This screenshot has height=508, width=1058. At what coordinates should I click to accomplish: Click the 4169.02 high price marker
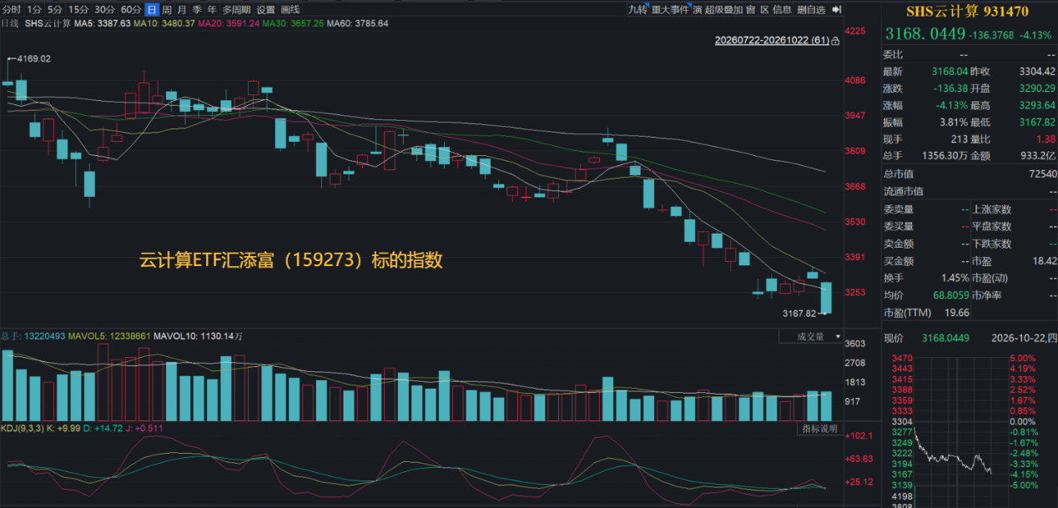[33, 58]
